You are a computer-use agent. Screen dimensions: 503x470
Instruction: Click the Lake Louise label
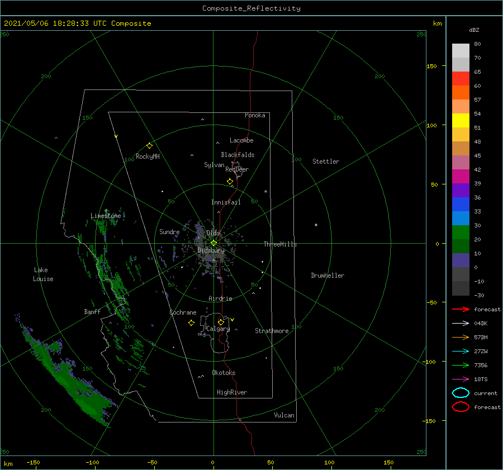click(43, 274)
